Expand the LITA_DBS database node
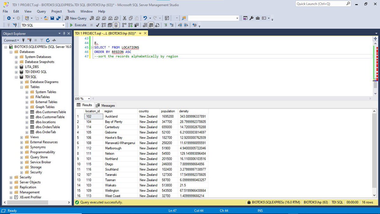Image resolution: width=380 pixels, height=214 pixels. pyautogui.click(x=16, y=67)
